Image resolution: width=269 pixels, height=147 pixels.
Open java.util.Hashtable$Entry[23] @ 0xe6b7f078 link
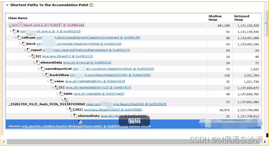[98, 88]
